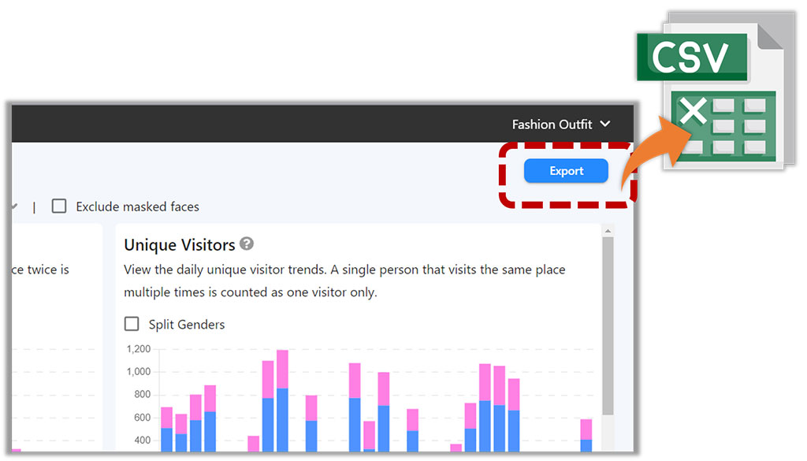
Task: Click the pink segment of the tallest bar
Action: click(282, 369)
